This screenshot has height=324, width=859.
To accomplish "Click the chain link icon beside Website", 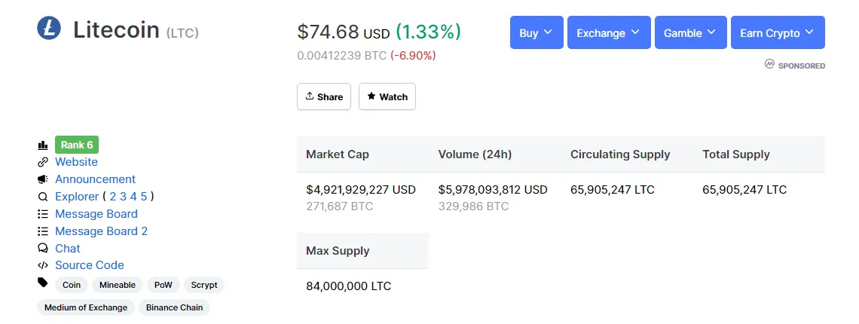I will click(x=43, y=162).
